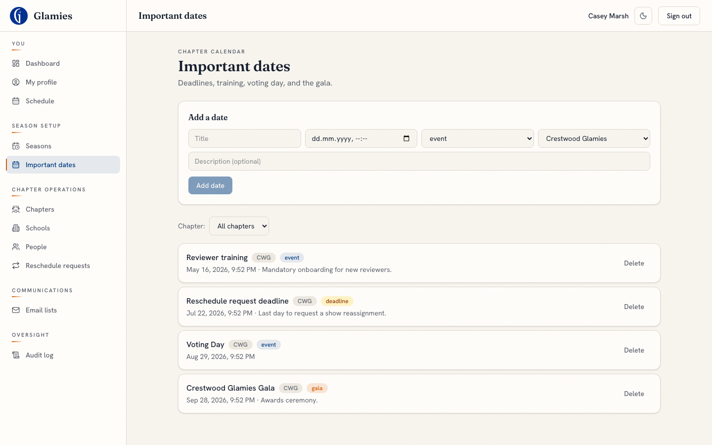The width and height of the screenshot is (712, 445).
Task: Focus the date and time input
Action: point(361,138)
